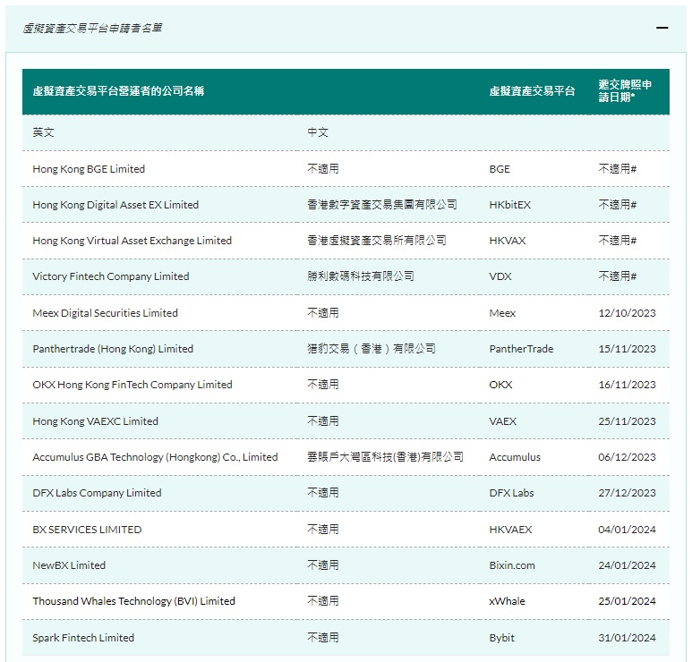
Task: Click the VDX platform name
Action: (500, 276)
